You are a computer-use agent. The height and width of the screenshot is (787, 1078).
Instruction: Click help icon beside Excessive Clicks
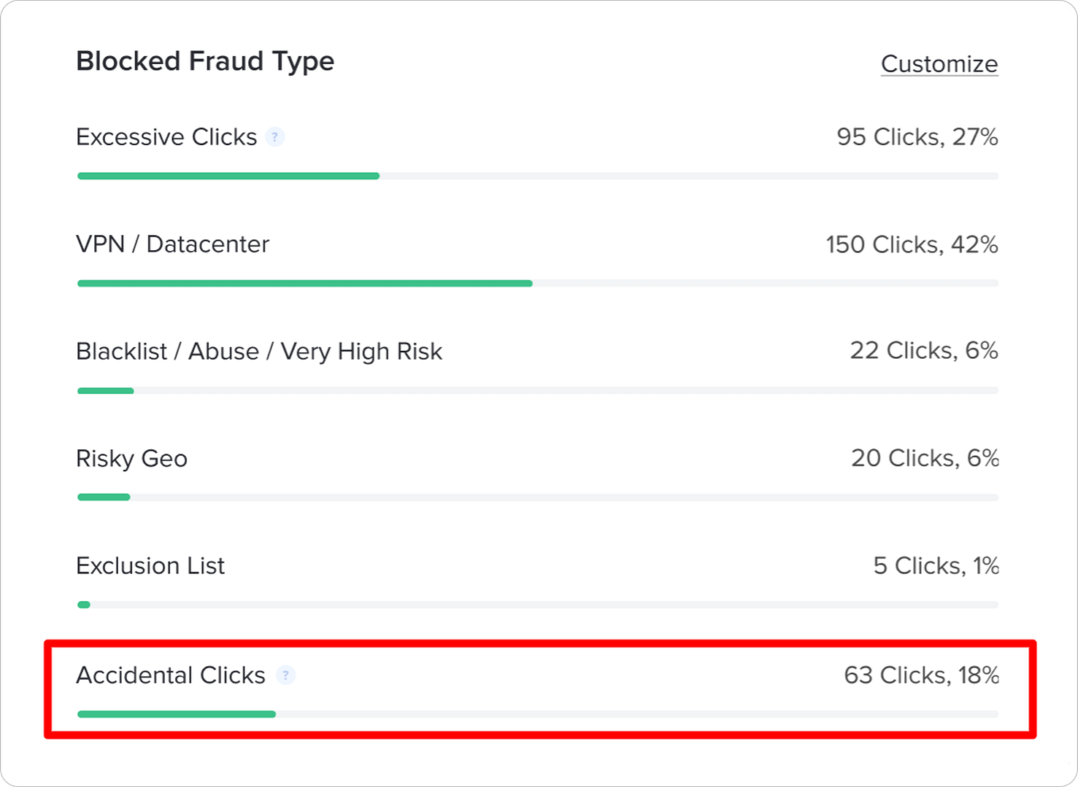[275, 137]
